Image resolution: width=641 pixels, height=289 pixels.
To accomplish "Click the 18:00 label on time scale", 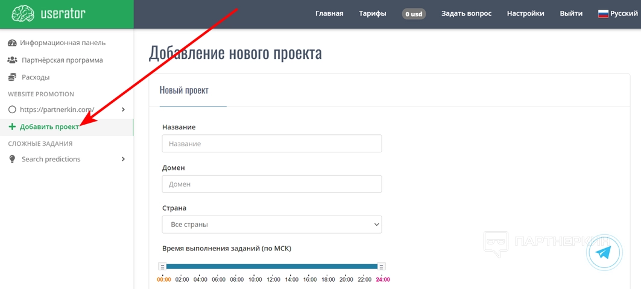I will coord(328,279).
